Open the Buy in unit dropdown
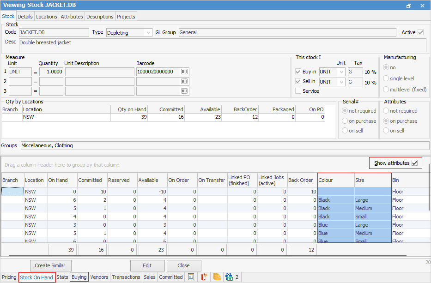Image resolution: width=431 pixels, height=283 pixels. 341,72
